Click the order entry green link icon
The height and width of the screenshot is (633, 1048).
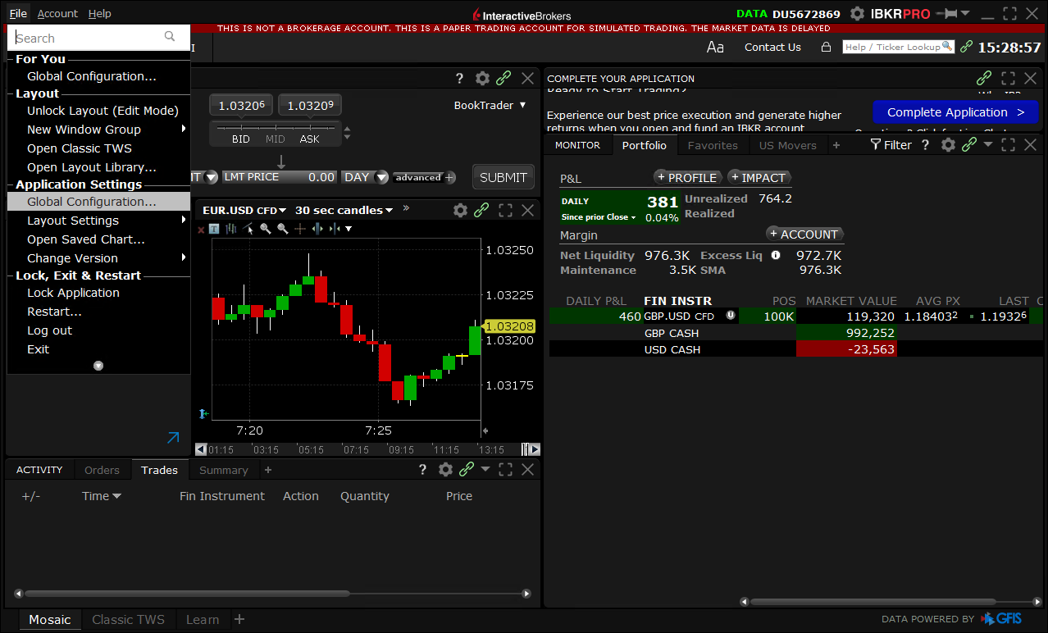pos(504,79)
